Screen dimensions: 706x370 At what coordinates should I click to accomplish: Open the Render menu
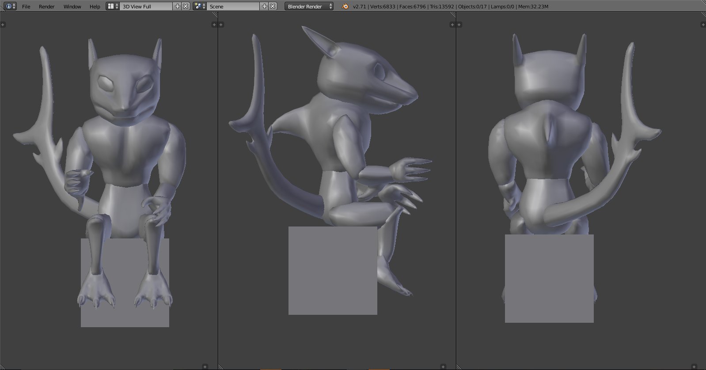(46, 7)
